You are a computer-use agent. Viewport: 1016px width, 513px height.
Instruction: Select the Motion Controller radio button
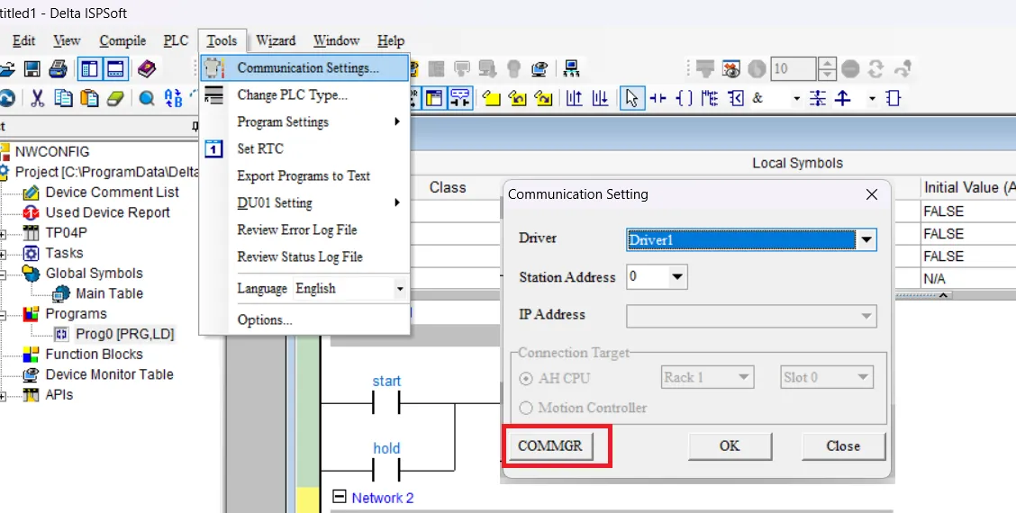[x=526, y=408]
